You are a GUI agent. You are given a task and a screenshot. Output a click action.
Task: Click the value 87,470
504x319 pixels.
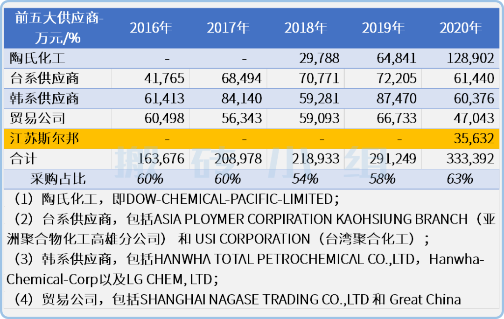(397, 98)
